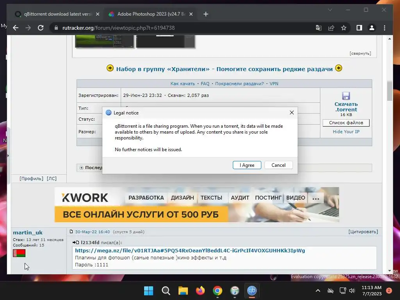Open the FAQ link
Viewport: 400px width, 300px height.
205,84
